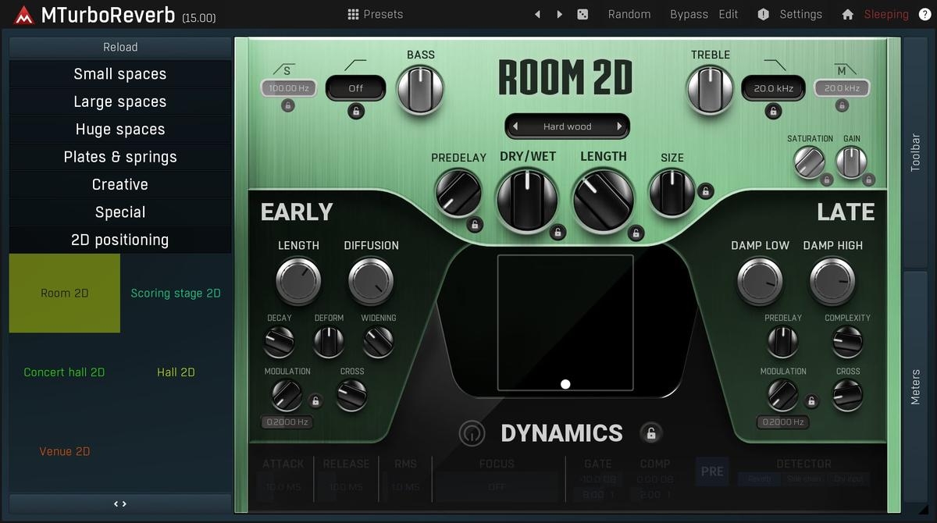
Task: Toggle the lock next to SIZE knob
Action: (x=705, y=190)
